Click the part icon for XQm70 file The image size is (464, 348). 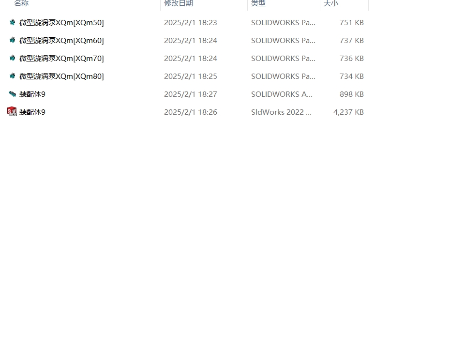[12, 58]
